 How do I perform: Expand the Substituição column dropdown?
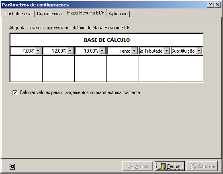pos(199,51)
